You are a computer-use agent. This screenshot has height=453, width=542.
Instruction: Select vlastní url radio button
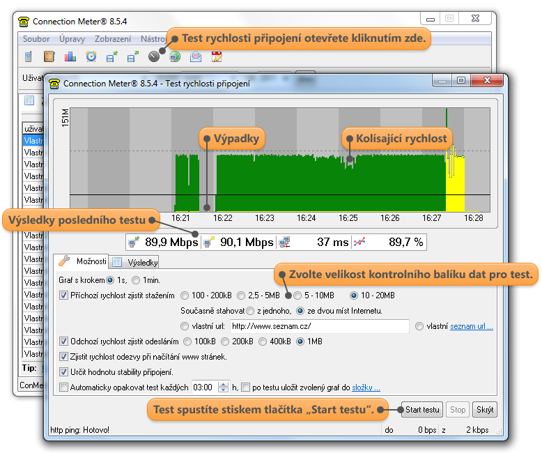click(x=185, y=326)
